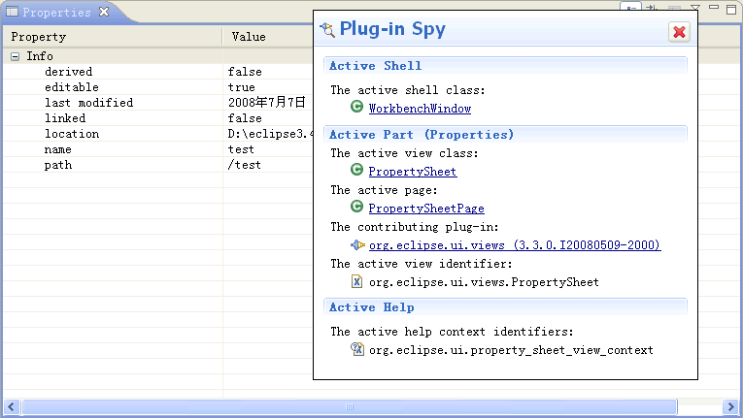743x418 pixels.
Task: Click the class icon beside PropertySheetPage
Action: click(x=356, y=208)
